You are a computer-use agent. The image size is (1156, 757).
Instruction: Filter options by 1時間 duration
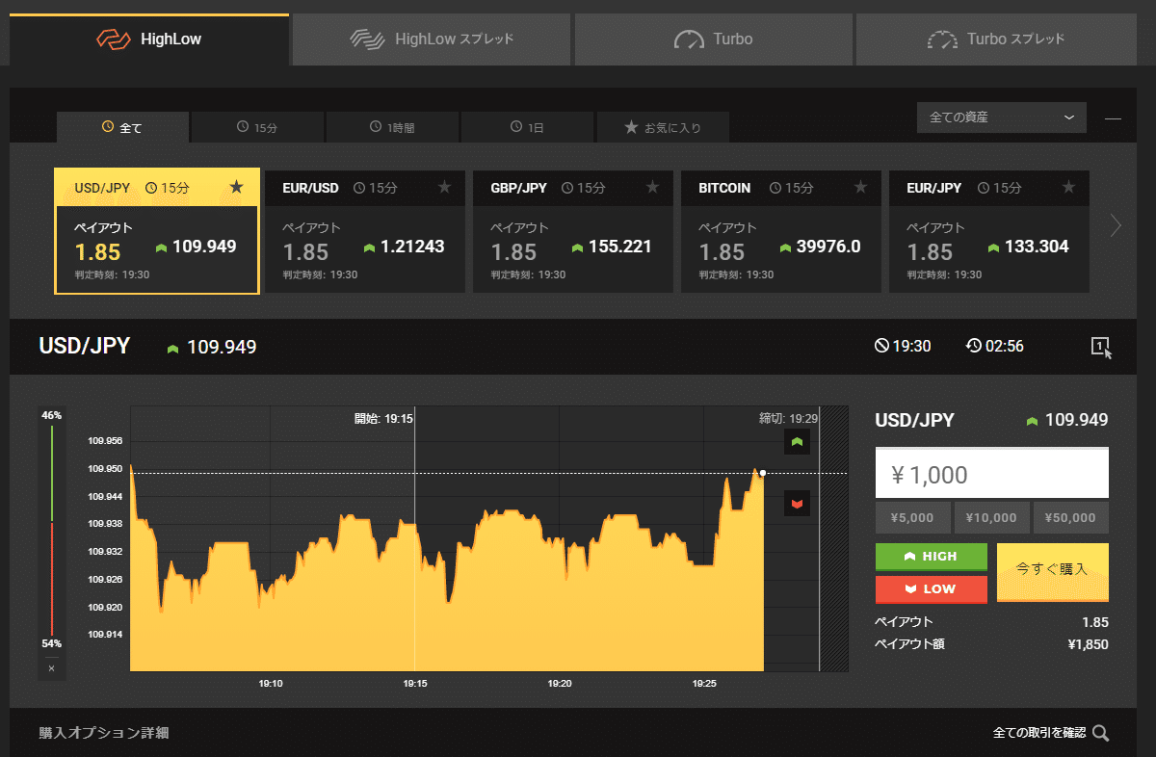(392, 127)
